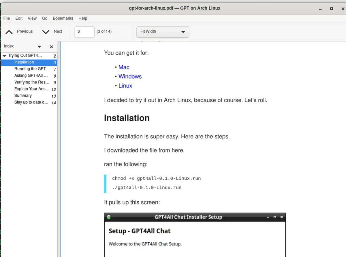Open the Help menu
This screenshot has height=257, width=346.
pyautogui.click(x=83, y=18)
